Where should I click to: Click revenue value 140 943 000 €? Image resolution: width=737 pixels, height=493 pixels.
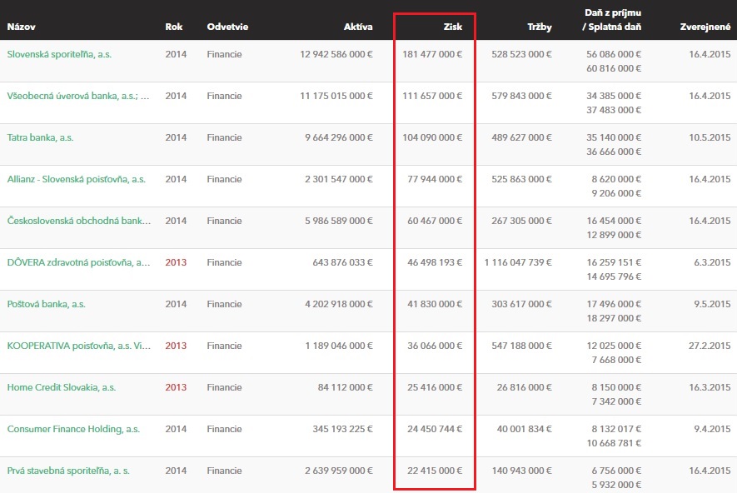521,471
